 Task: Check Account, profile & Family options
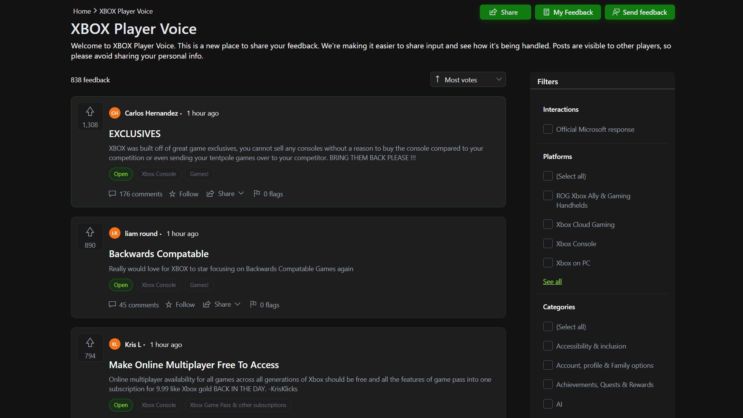[x=548, y=365]
